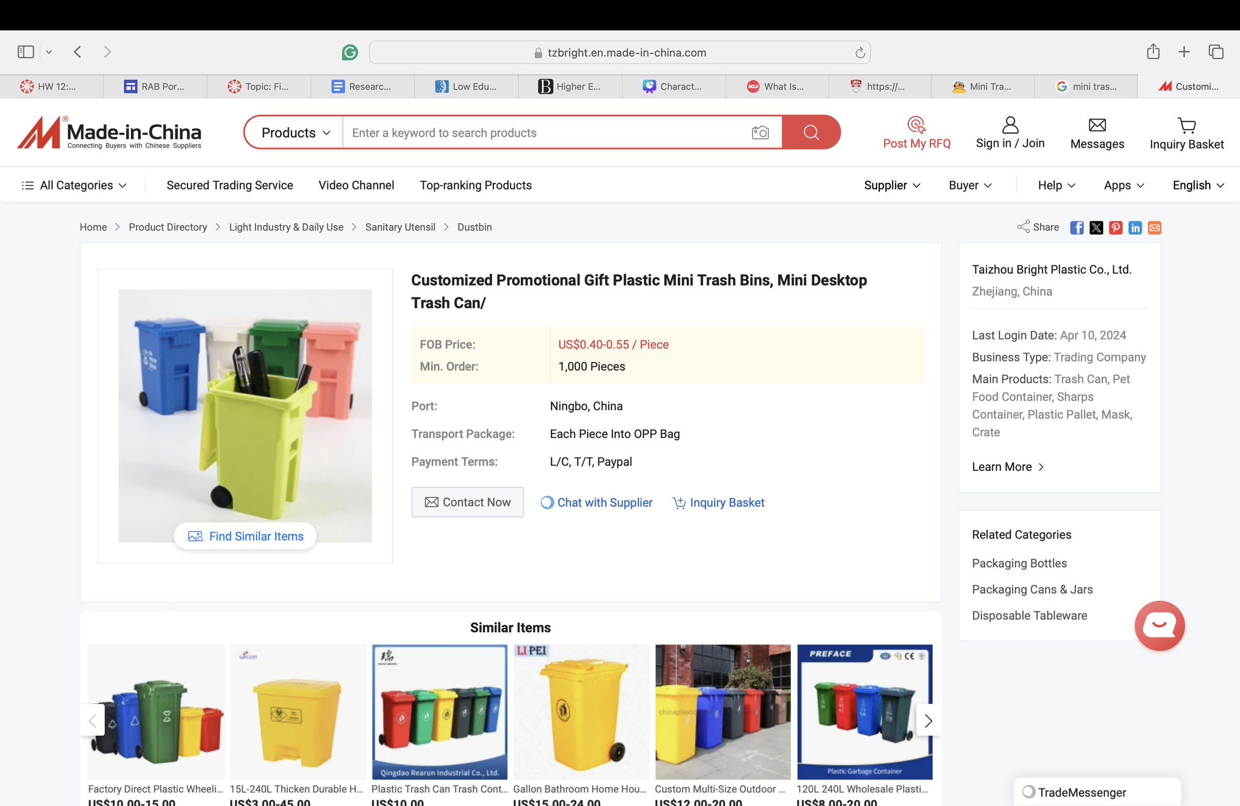Click the Contact Now button
The image size is (1240, 806).
click(x=468, y=502)
